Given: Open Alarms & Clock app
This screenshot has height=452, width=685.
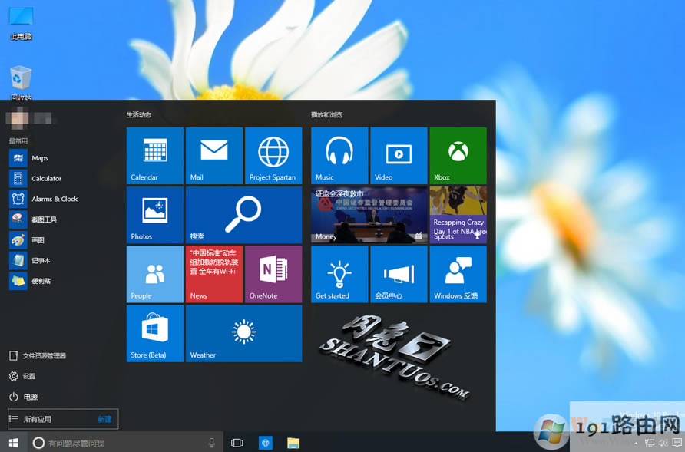Looking at the screenshot, I should 54,199.
